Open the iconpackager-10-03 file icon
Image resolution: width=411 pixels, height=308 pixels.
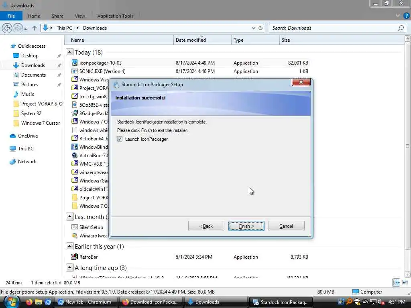(75, 63)
